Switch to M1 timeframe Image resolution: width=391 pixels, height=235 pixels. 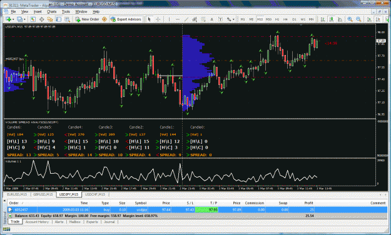tap(243, 19)
